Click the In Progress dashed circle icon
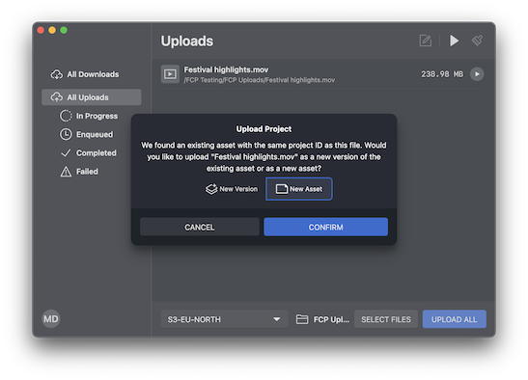528x380 pixels. click(66, 116)
